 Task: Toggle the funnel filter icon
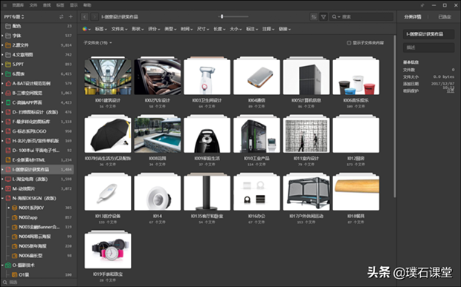(323, 17)
